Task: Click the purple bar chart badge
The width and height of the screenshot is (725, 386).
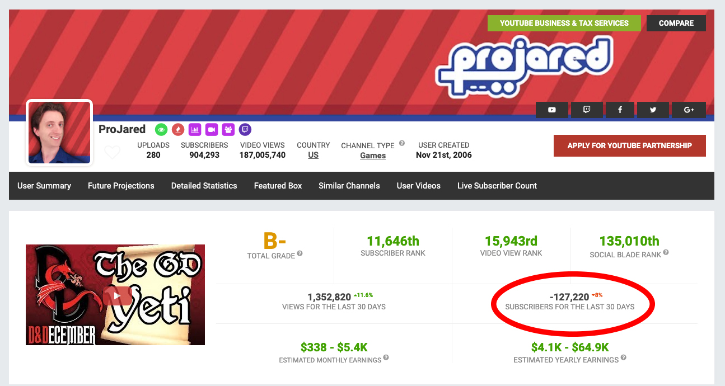Action: click(x=194, y=129)
